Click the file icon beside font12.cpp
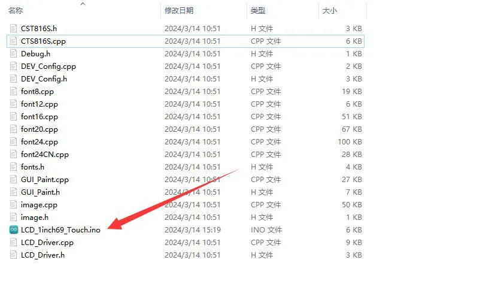The width and height of the screenshot is (504, 281). point(13,104)
